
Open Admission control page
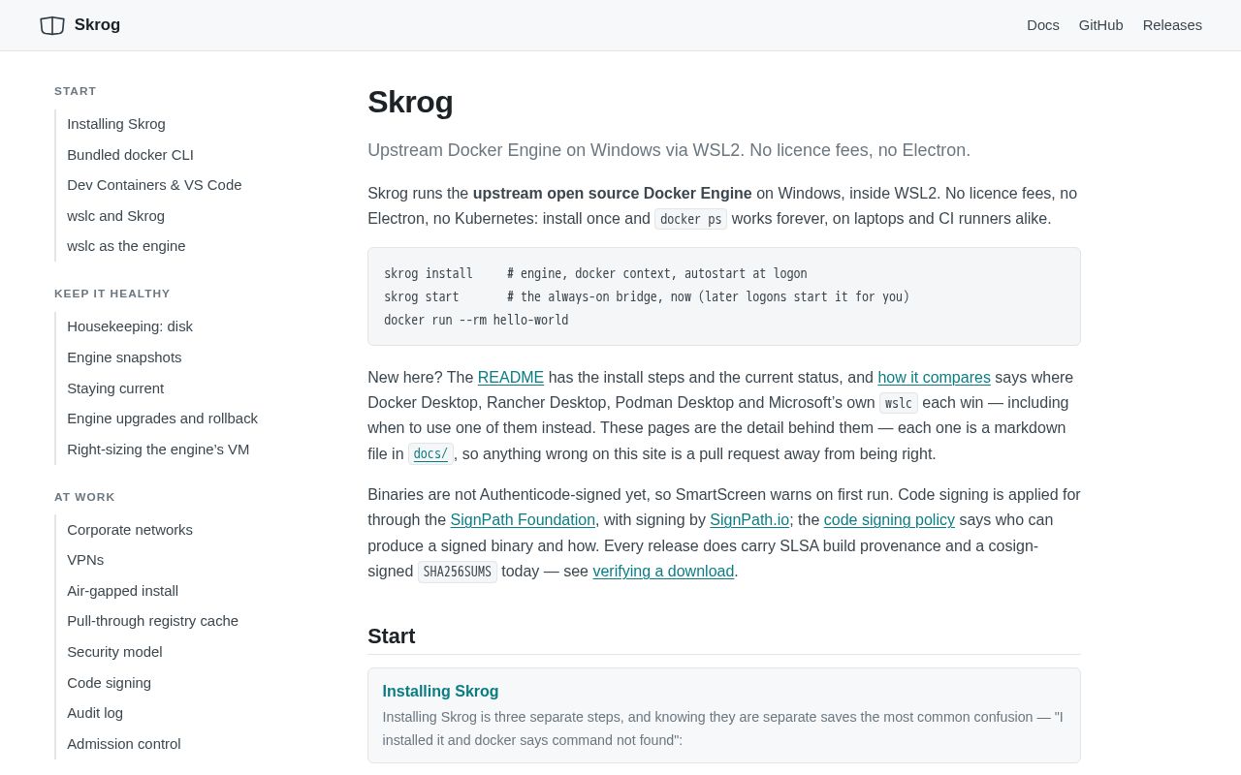click(x=123, y=744)
